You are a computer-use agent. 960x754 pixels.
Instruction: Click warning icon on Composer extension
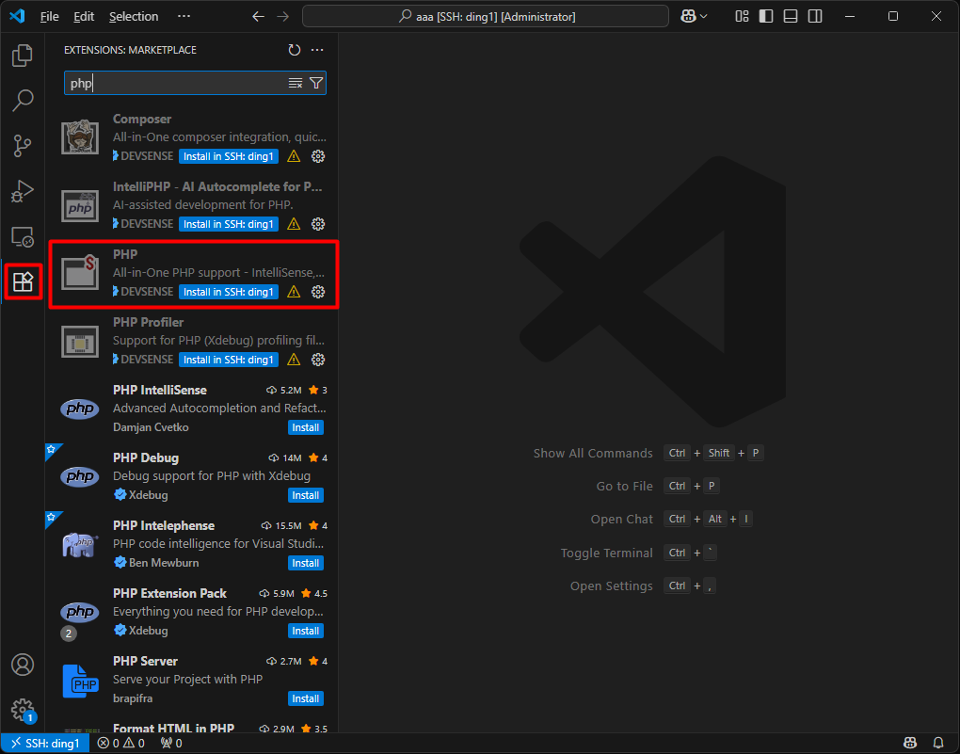[294, 156]
